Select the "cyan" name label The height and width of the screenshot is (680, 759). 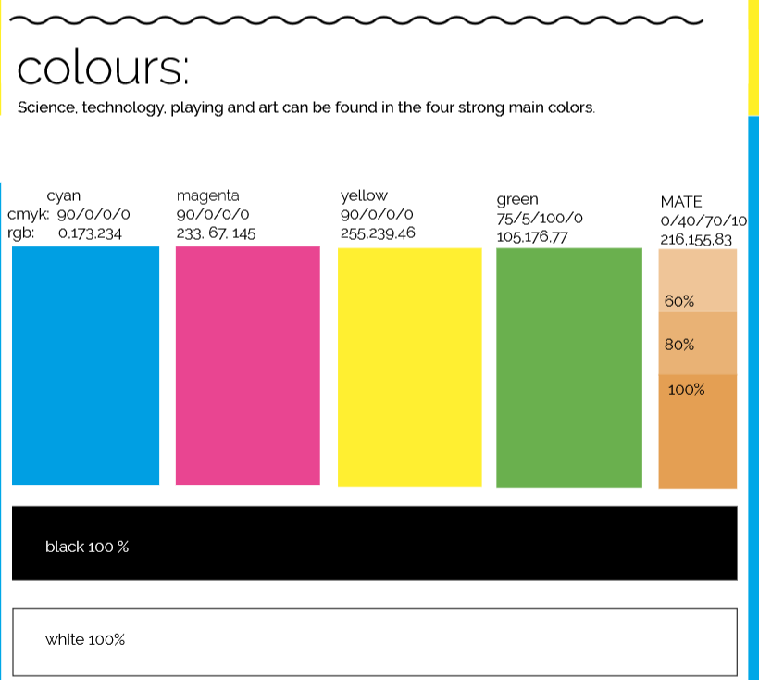pos(63,195)
